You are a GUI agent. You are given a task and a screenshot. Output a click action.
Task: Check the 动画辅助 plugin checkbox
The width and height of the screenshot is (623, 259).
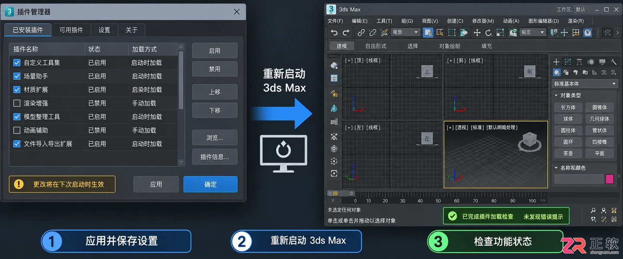(x=17, y=130)
